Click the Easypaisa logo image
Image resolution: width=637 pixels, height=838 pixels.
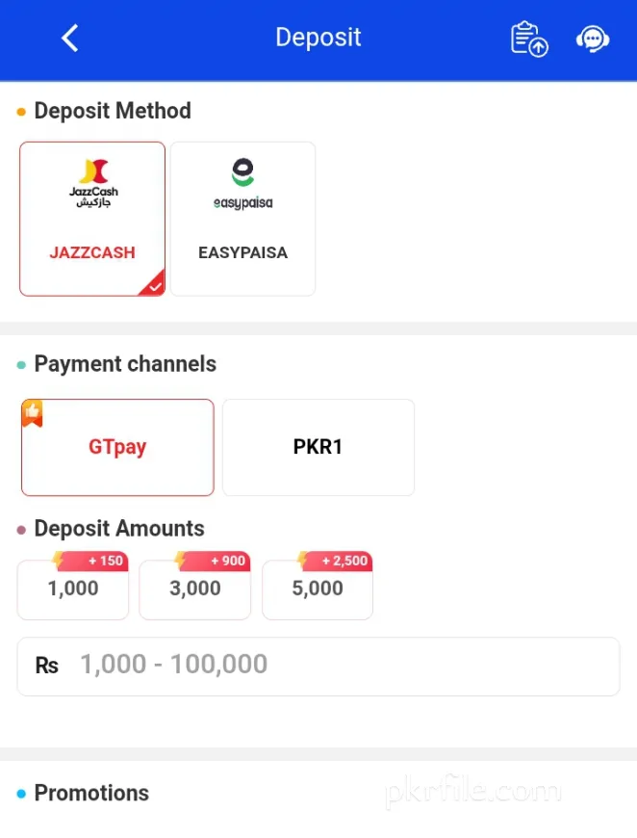242,185
